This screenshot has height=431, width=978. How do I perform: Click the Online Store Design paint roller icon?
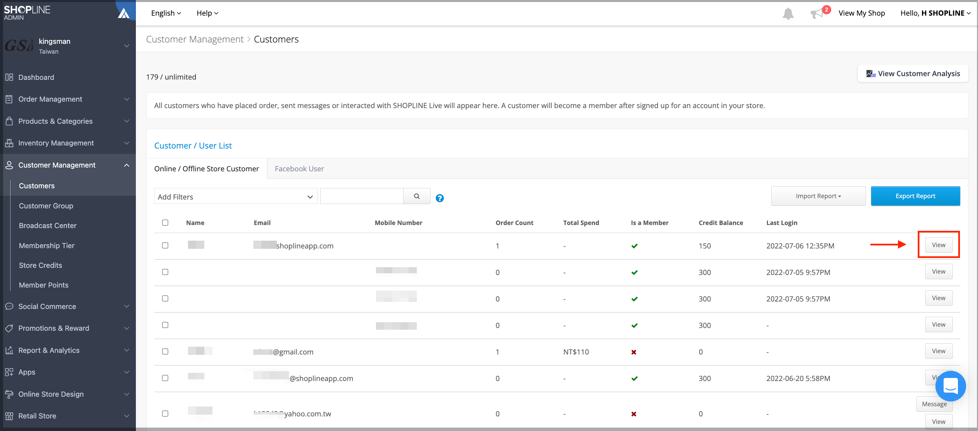pyautogui.click(x=9, y=394)
